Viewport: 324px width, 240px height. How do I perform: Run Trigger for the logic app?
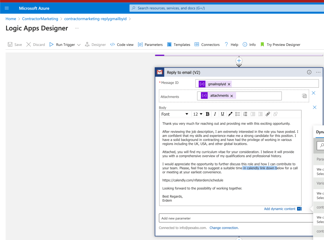(x=62, y=44)
